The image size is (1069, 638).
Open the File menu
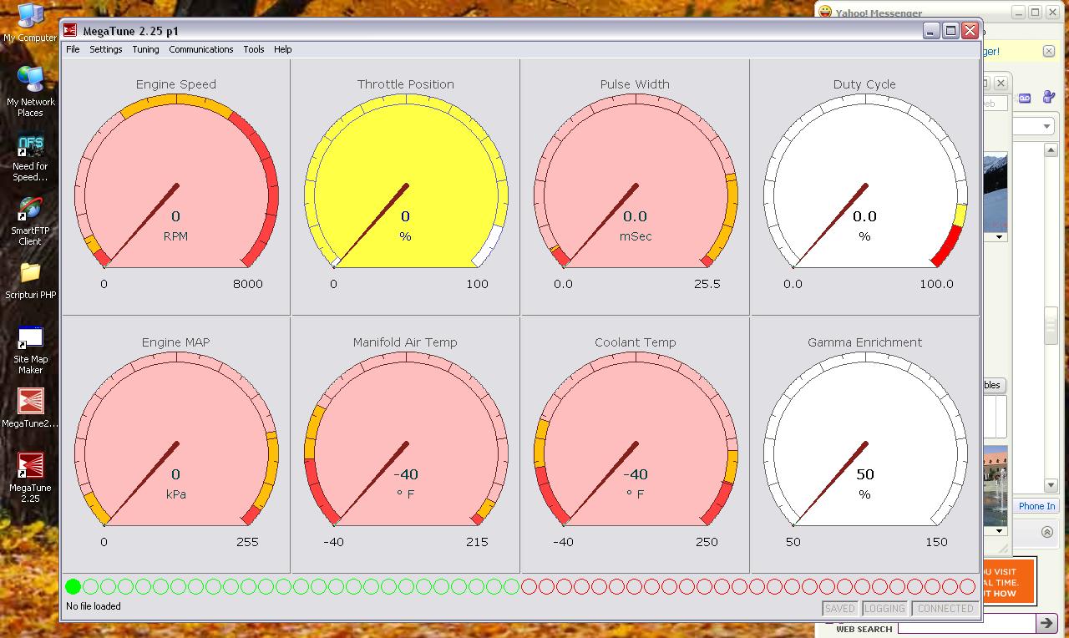click(73, 49)
